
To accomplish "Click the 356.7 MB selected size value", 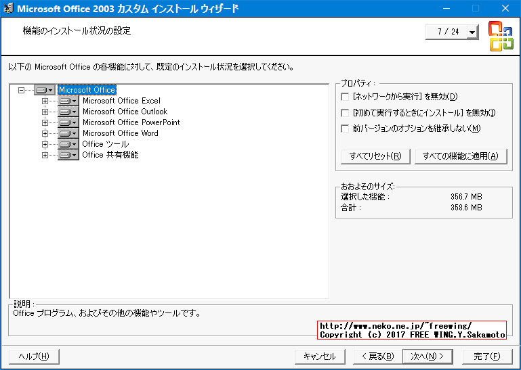I will (466, 197).
